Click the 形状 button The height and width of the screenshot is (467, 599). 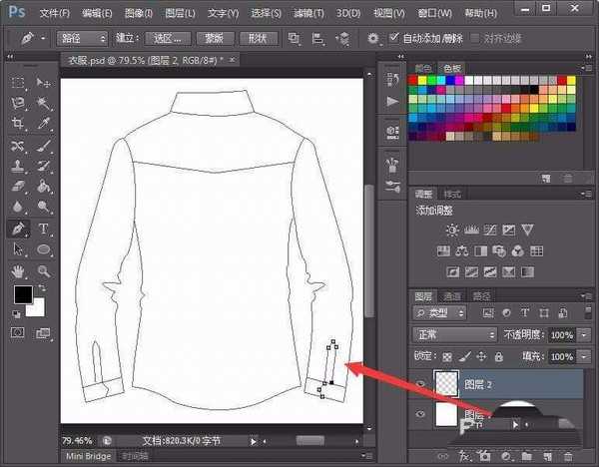[x=259, y=38]
